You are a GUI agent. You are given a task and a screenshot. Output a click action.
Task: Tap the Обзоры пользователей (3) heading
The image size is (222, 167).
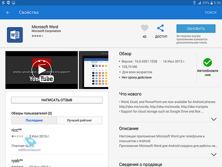click(32, 113)
